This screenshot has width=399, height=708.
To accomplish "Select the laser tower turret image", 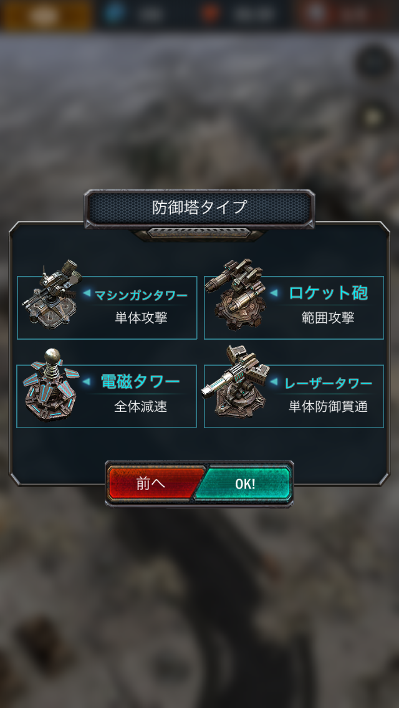I will pyautogui.click(x=235, y=381).
